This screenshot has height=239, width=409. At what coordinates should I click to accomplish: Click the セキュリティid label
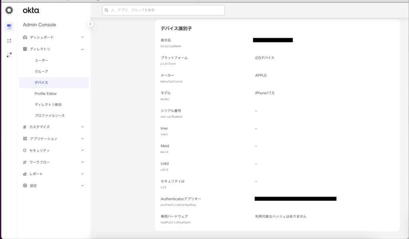[x=172, y=181]
